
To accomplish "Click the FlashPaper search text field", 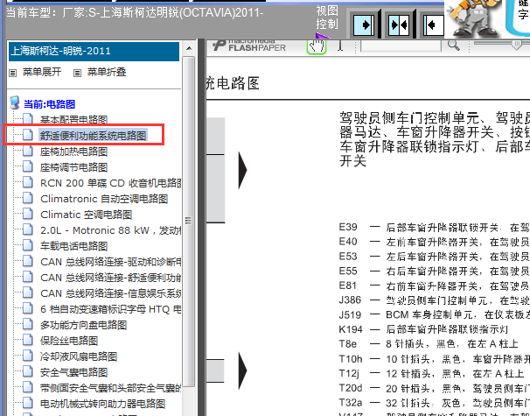I will click(401, 46).
